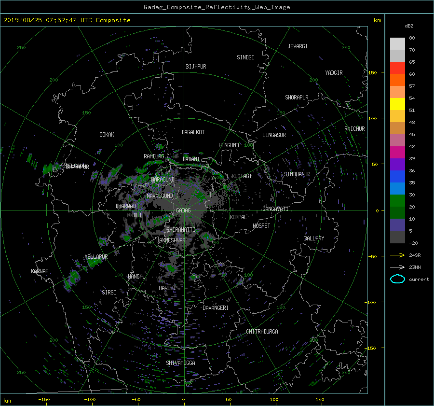Click the SHIRAHATTI city label

(x=181, y=229)
